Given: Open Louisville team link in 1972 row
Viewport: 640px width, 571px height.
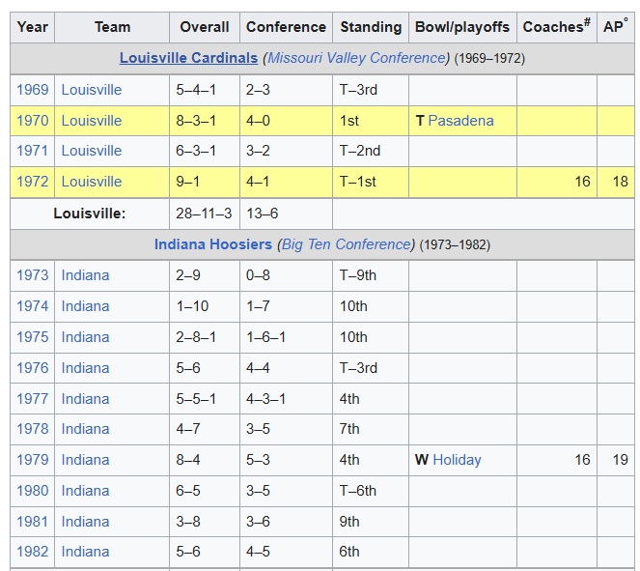Looking at the screenshot, I should pyautogui.click(x=92, y=182).
